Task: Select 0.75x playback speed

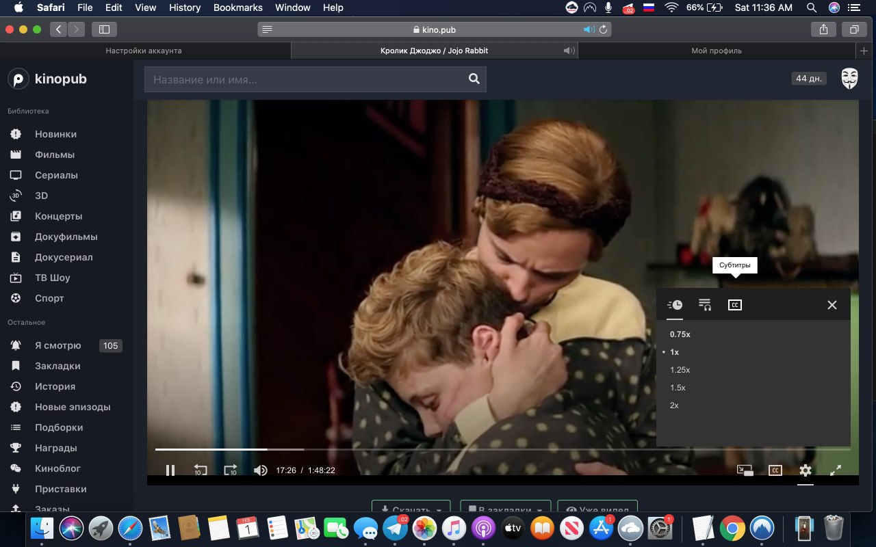Action: point(680,334)
